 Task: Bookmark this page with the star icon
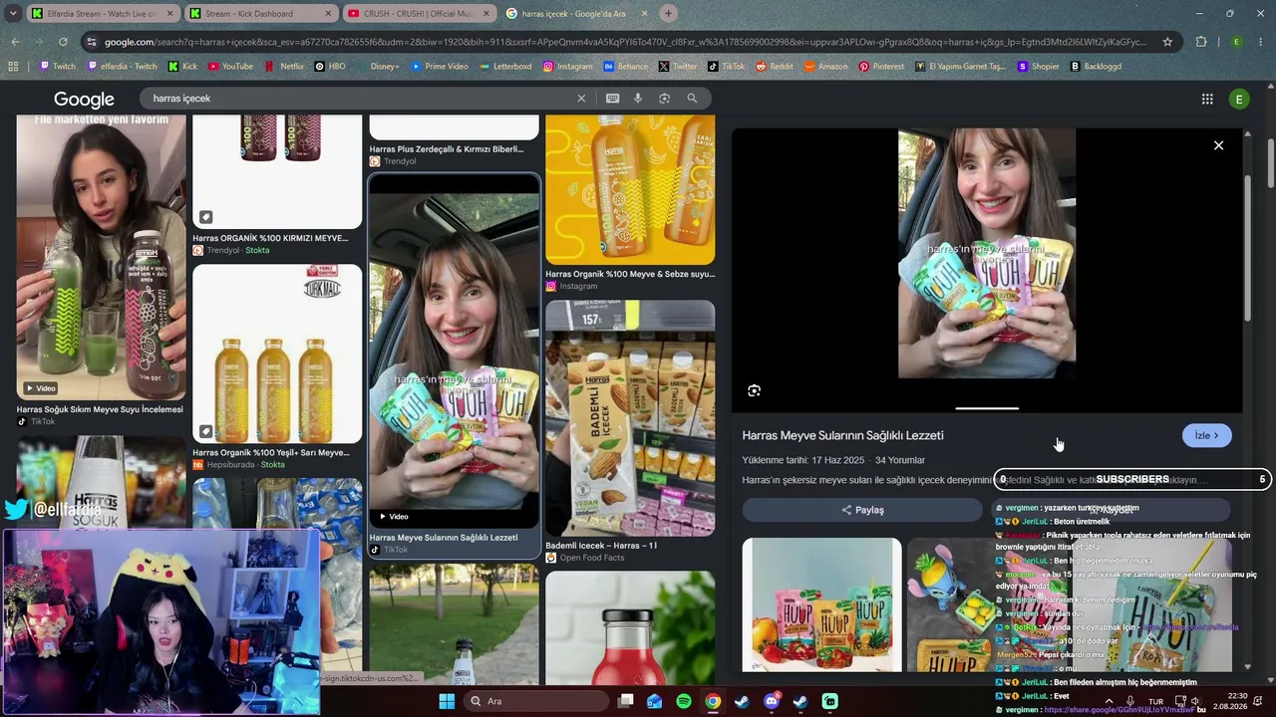pyautogui.click(x=1167, y=42)
